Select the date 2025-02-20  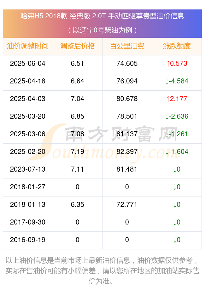tap(27, 152)
